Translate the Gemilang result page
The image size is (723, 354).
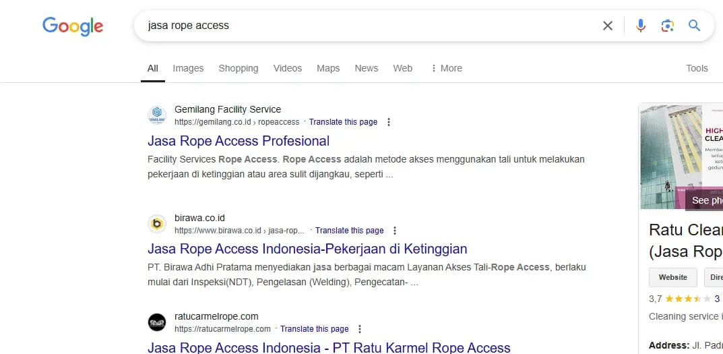(x=343, y=122)
